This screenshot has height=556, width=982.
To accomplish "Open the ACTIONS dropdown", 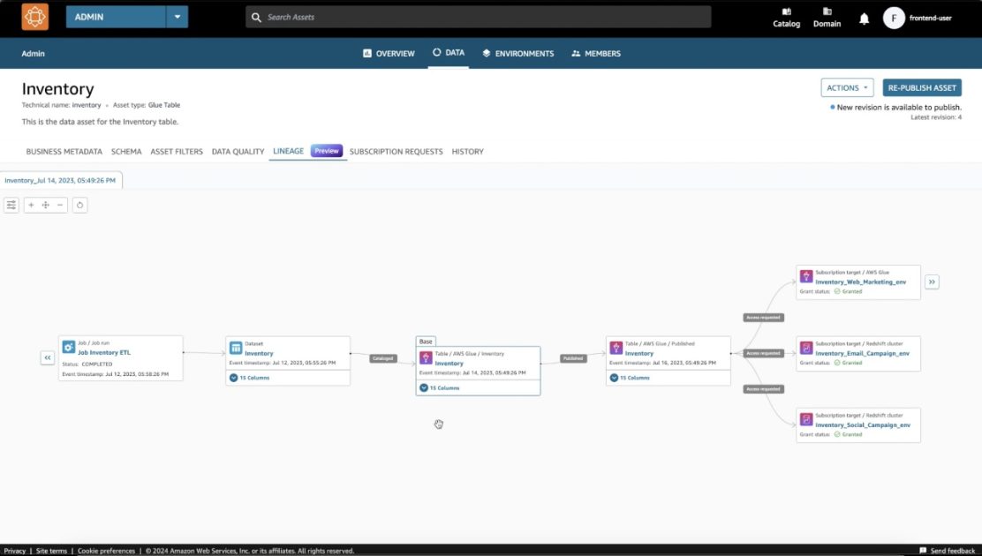I will (846, 87).
